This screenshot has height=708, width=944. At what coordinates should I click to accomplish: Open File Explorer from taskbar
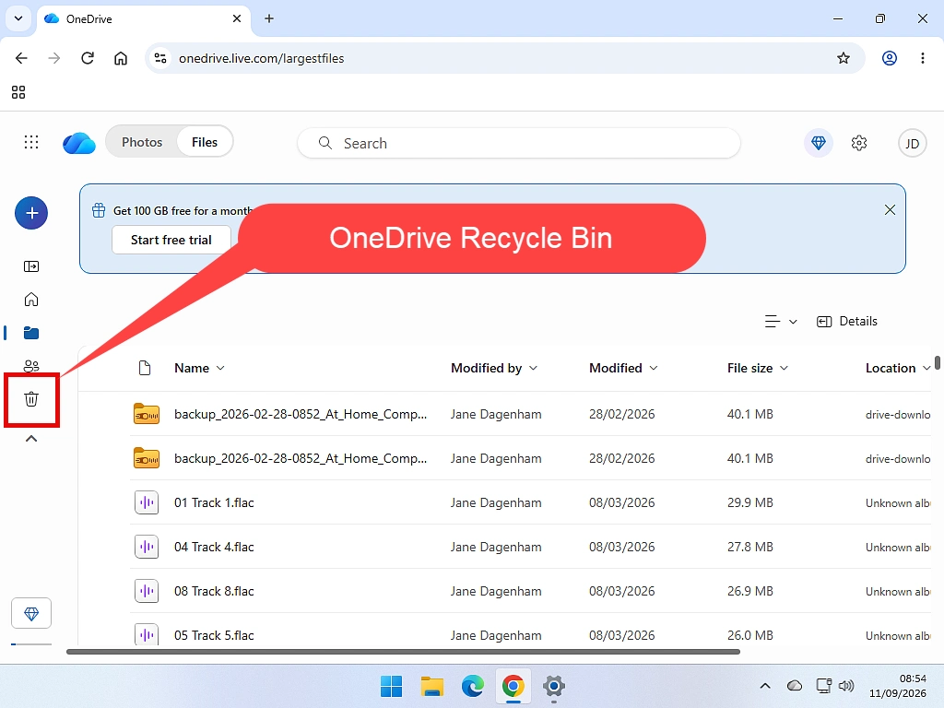(x=431, y=686)
